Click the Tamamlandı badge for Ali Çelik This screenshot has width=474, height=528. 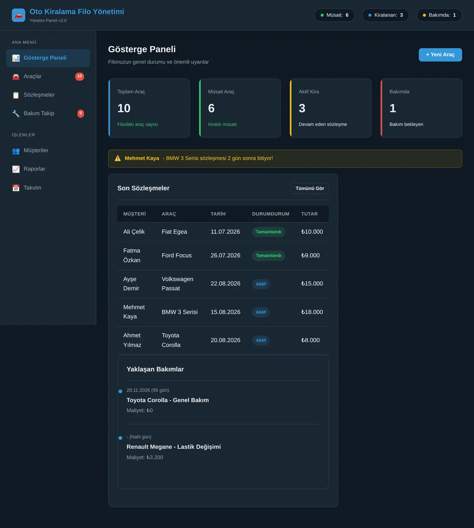(269, 232)
